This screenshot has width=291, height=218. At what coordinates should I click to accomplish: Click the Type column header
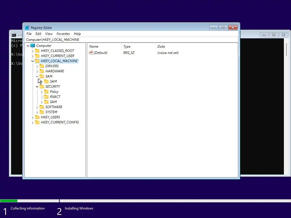pos(138,47)
